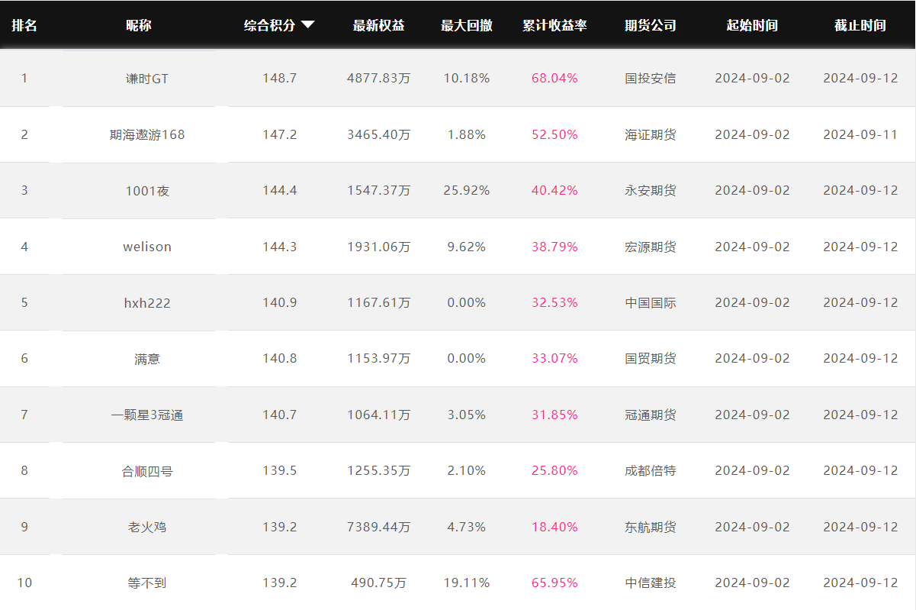The image size is (916, 610).
Task: Click futures company 东航期货
Action: tap(651, 527)
